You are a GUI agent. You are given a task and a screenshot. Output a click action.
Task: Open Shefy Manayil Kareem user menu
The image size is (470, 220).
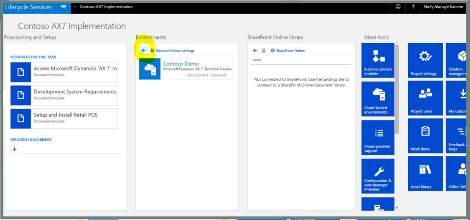[442, 7]
